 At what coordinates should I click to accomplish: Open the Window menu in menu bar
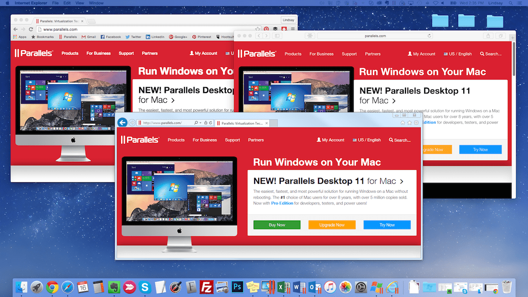coord(96,3)
